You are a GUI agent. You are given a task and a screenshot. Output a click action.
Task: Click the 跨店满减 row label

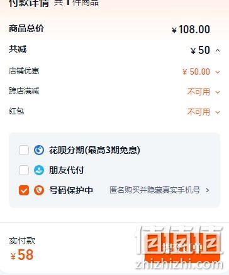coord(24,91)
